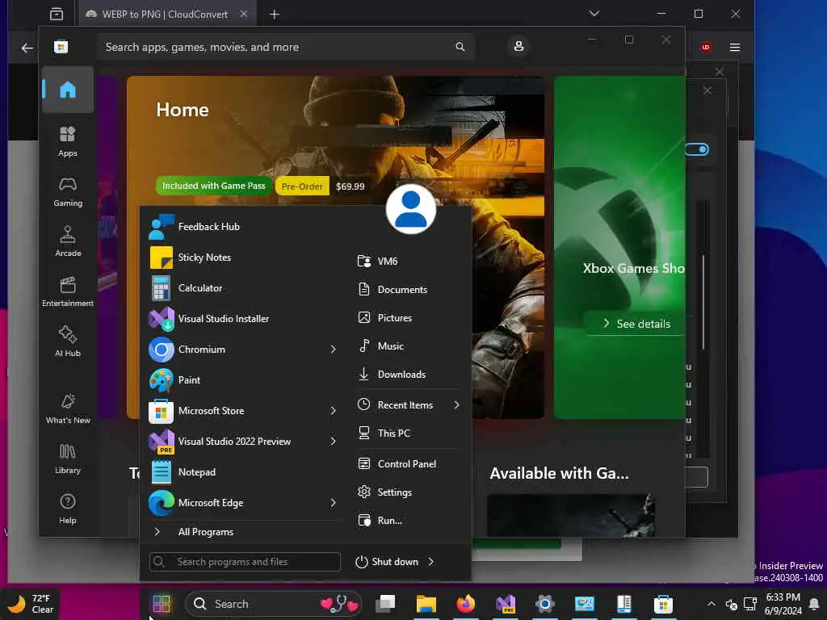Click the user account picture

pos(411,209)
